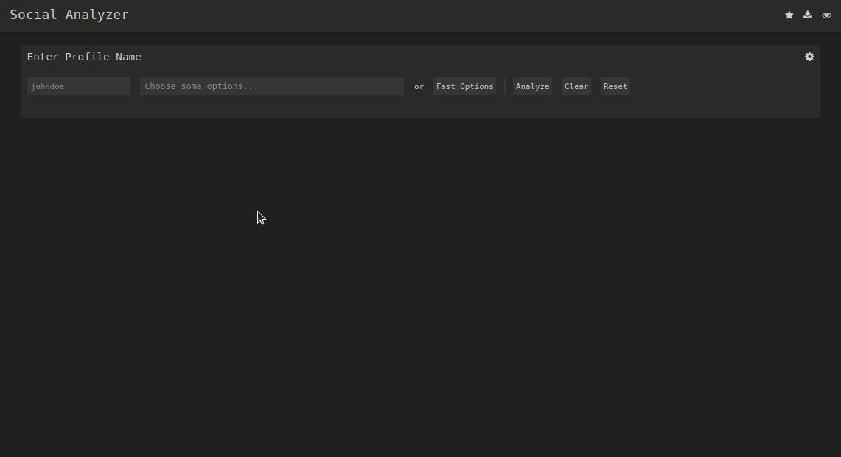Click the 'or' text between options

click(419, 86)
